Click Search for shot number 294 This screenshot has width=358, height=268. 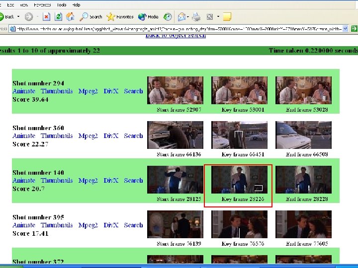133,91
